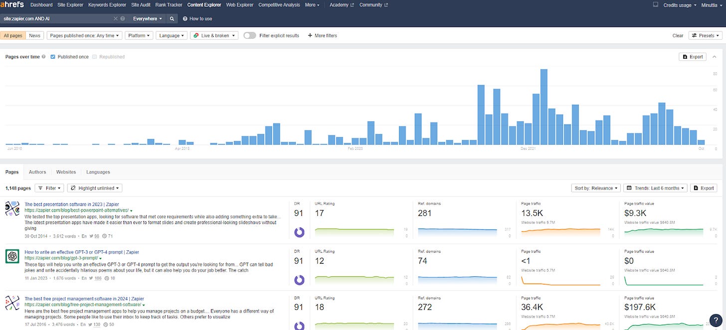726x330 pixels.
Task: Open ChatGPT thumbnail of GPT-3 prompt result
Action: click(x=12, y=256)
